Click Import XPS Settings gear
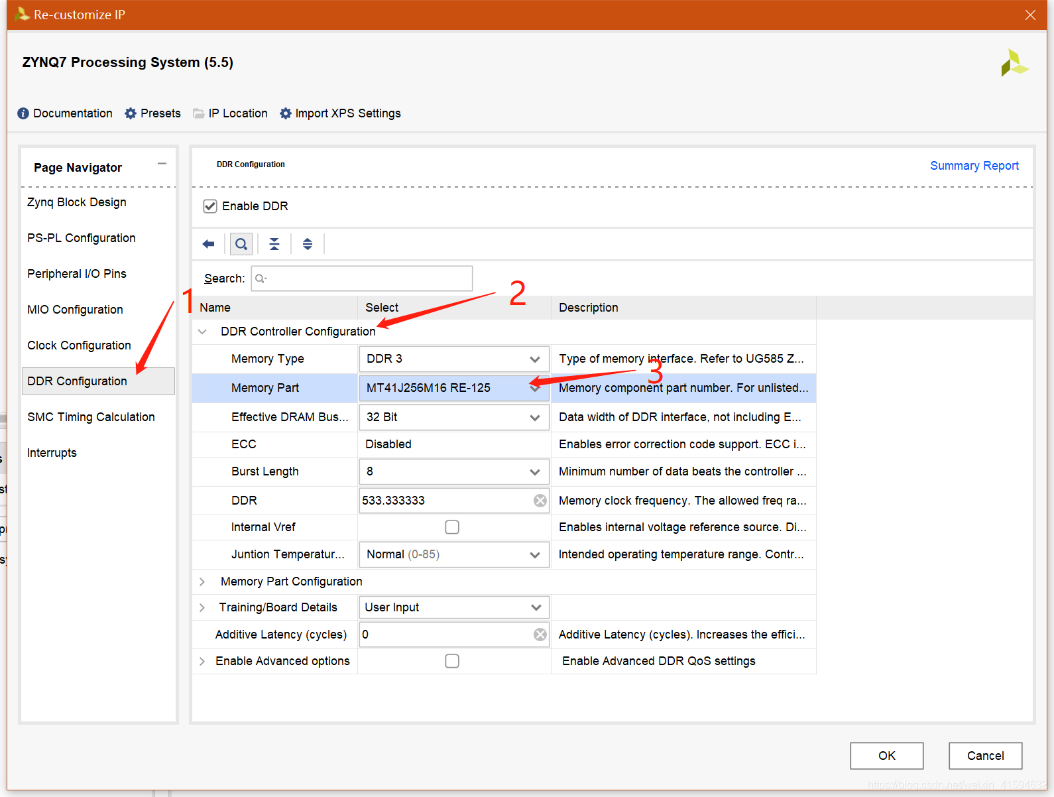This screenshot has height=797, width=1054. [286, 113]
